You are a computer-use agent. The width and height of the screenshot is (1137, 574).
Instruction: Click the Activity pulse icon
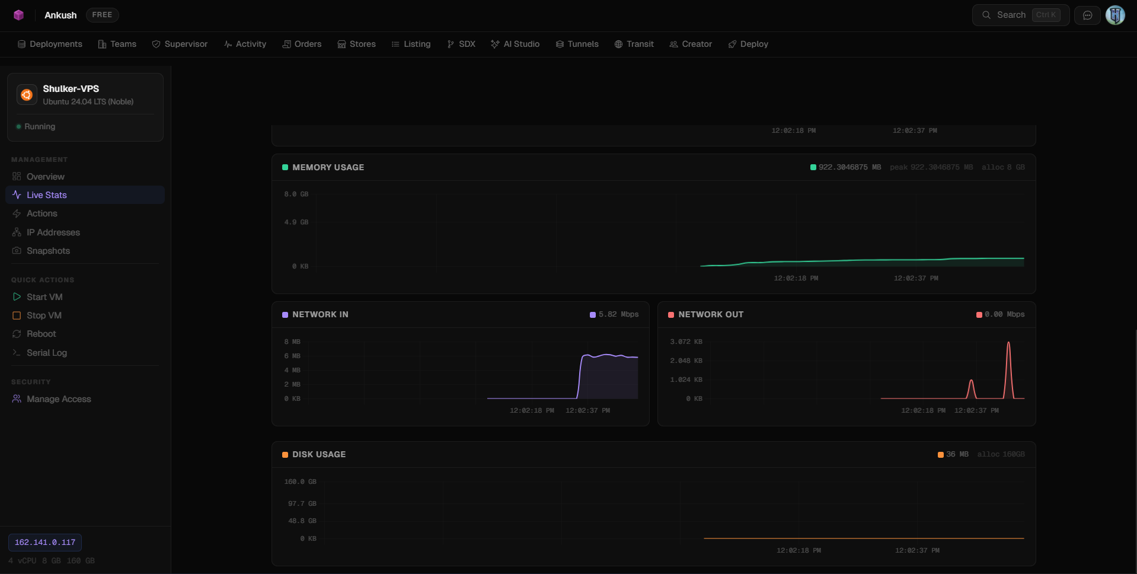[228, 44]
